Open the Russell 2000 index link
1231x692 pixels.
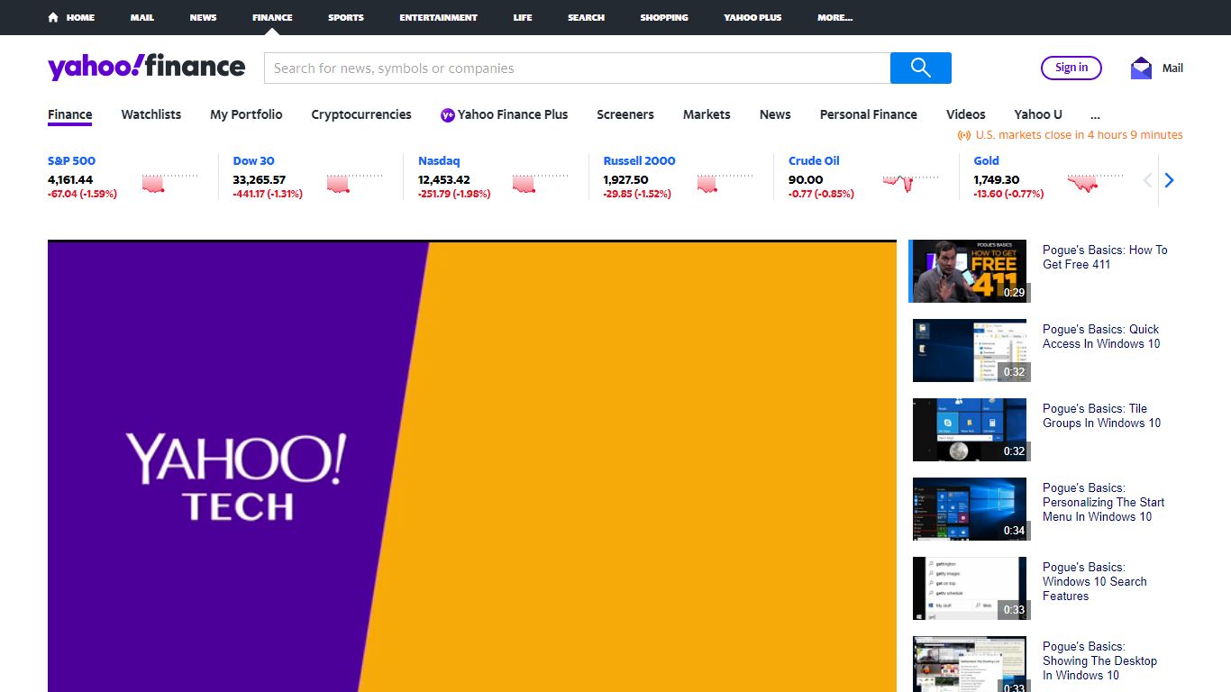pos(639,160)
